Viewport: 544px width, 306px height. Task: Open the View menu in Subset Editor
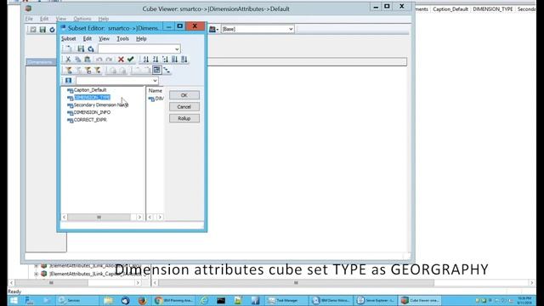pos(104,38)
